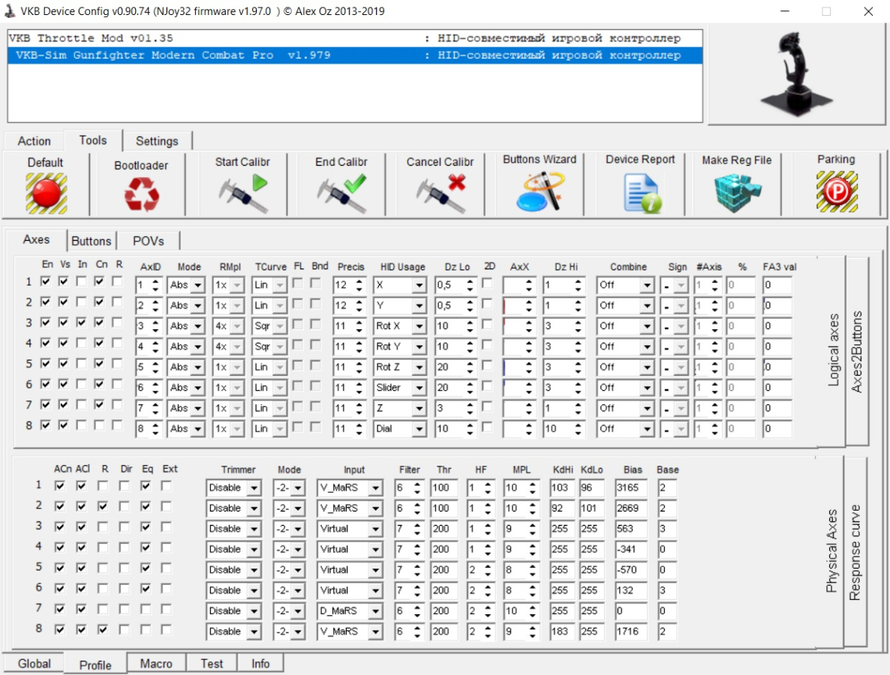Launch the Buttons Wizard
This screenshot has width=890, height=675.
[x=539, y=191]
